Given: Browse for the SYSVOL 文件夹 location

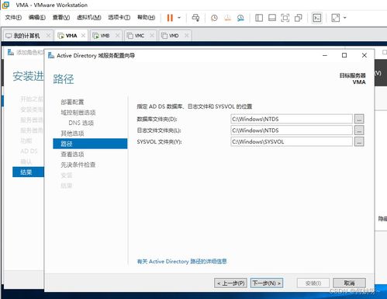Looking at the screenshot, I should click(359, 141).
